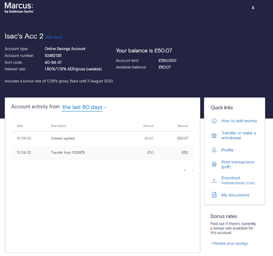This screenshot has width=273, height=256.
Task: Click the circle arrow icon before Review your savings
Action: (x=212, y=243)
